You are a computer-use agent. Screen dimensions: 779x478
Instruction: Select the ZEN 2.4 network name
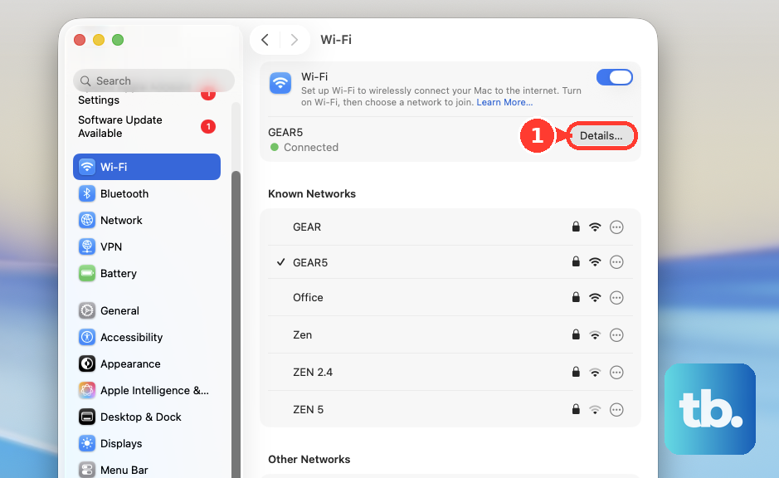tap(313, 372)
